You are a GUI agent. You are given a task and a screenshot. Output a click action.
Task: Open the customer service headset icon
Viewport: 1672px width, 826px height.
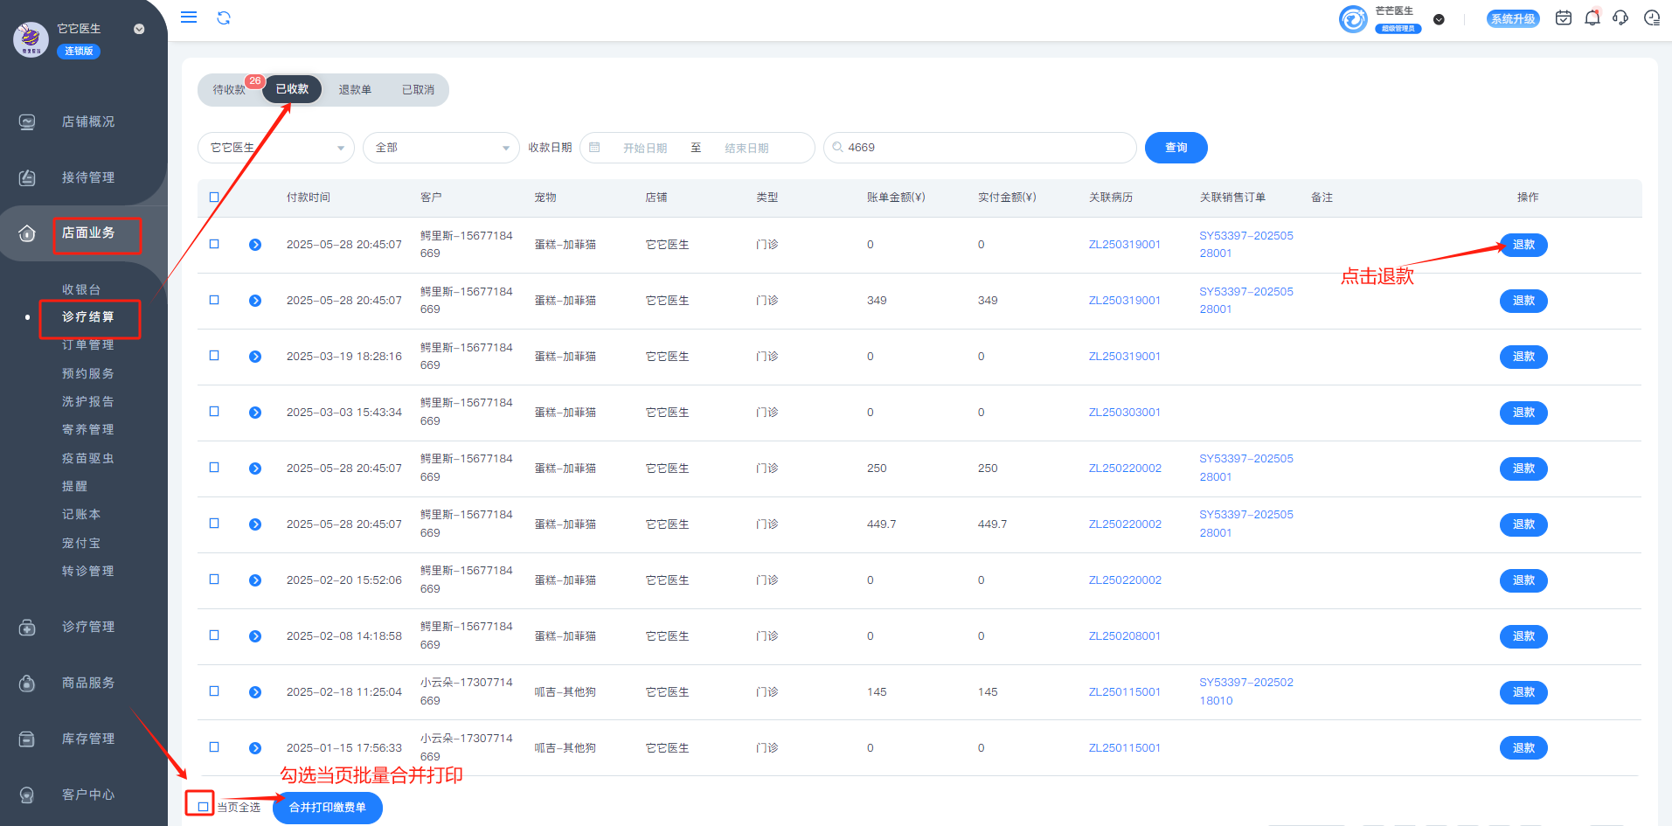pyautogui.click(x=1620, y=17)
